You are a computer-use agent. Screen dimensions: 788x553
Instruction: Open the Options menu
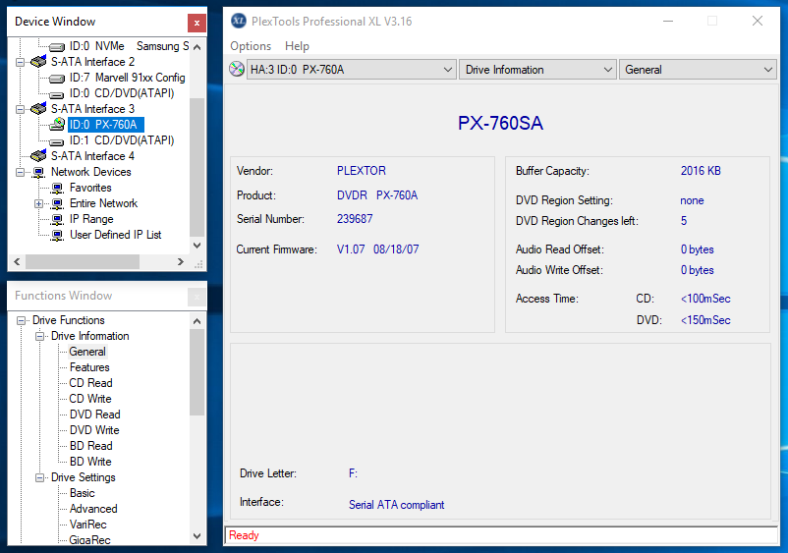(x=251, y=46)
